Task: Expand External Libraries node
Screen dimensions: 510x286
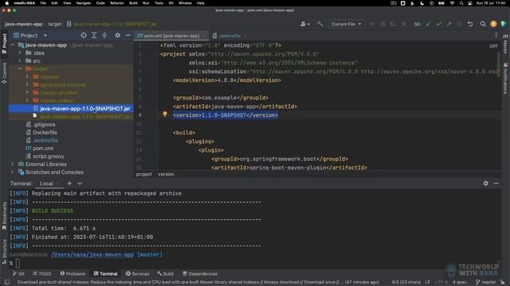Action: (13, 164)
